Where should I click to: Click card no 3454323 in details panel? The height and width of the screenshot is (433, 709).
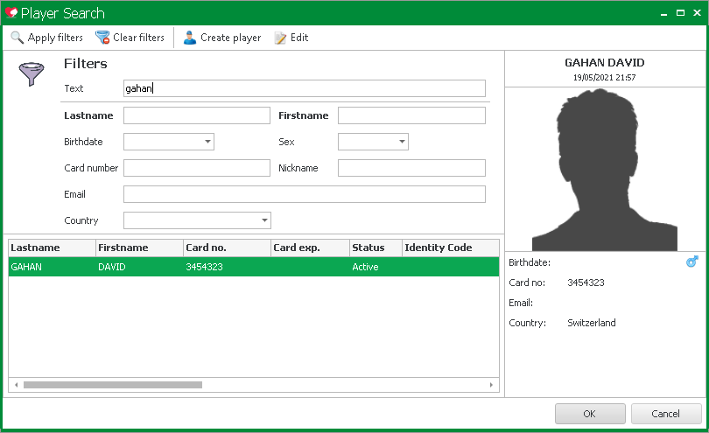coord(586,283)
